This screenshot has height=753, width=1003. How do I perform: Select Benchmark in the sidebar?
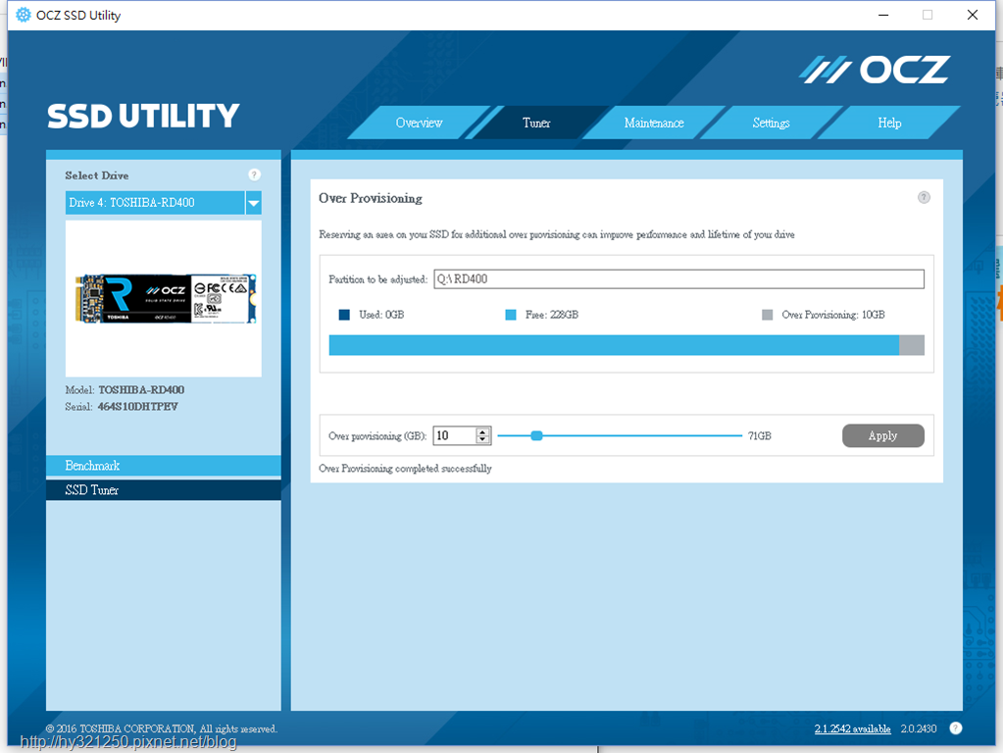pyautogui.click(x=164, y=465)
